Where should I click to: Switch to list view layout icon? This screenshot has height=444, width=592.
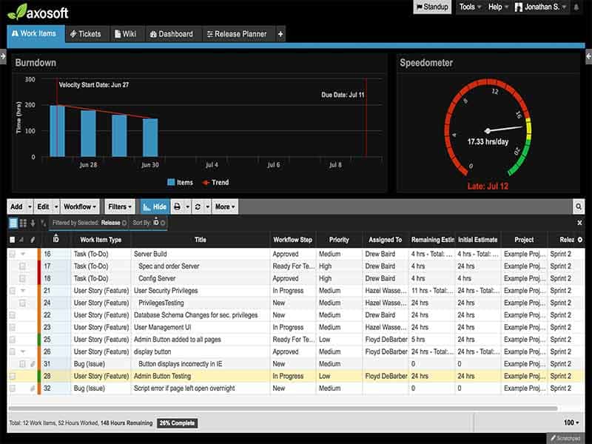tap(13, 223)
